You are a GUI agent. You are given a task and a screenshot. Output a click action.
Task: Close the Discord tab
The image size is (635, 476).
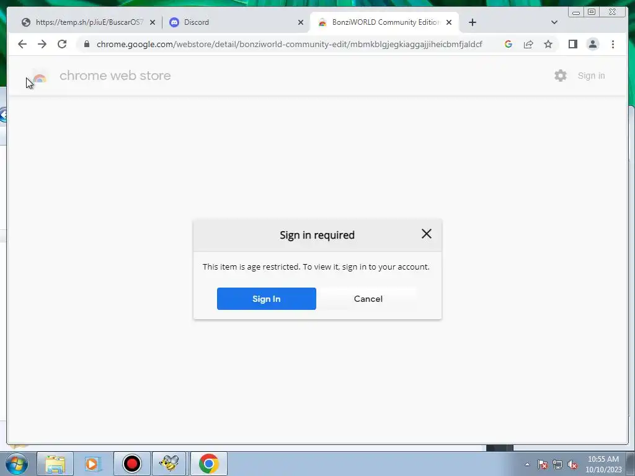click(301, 22)
